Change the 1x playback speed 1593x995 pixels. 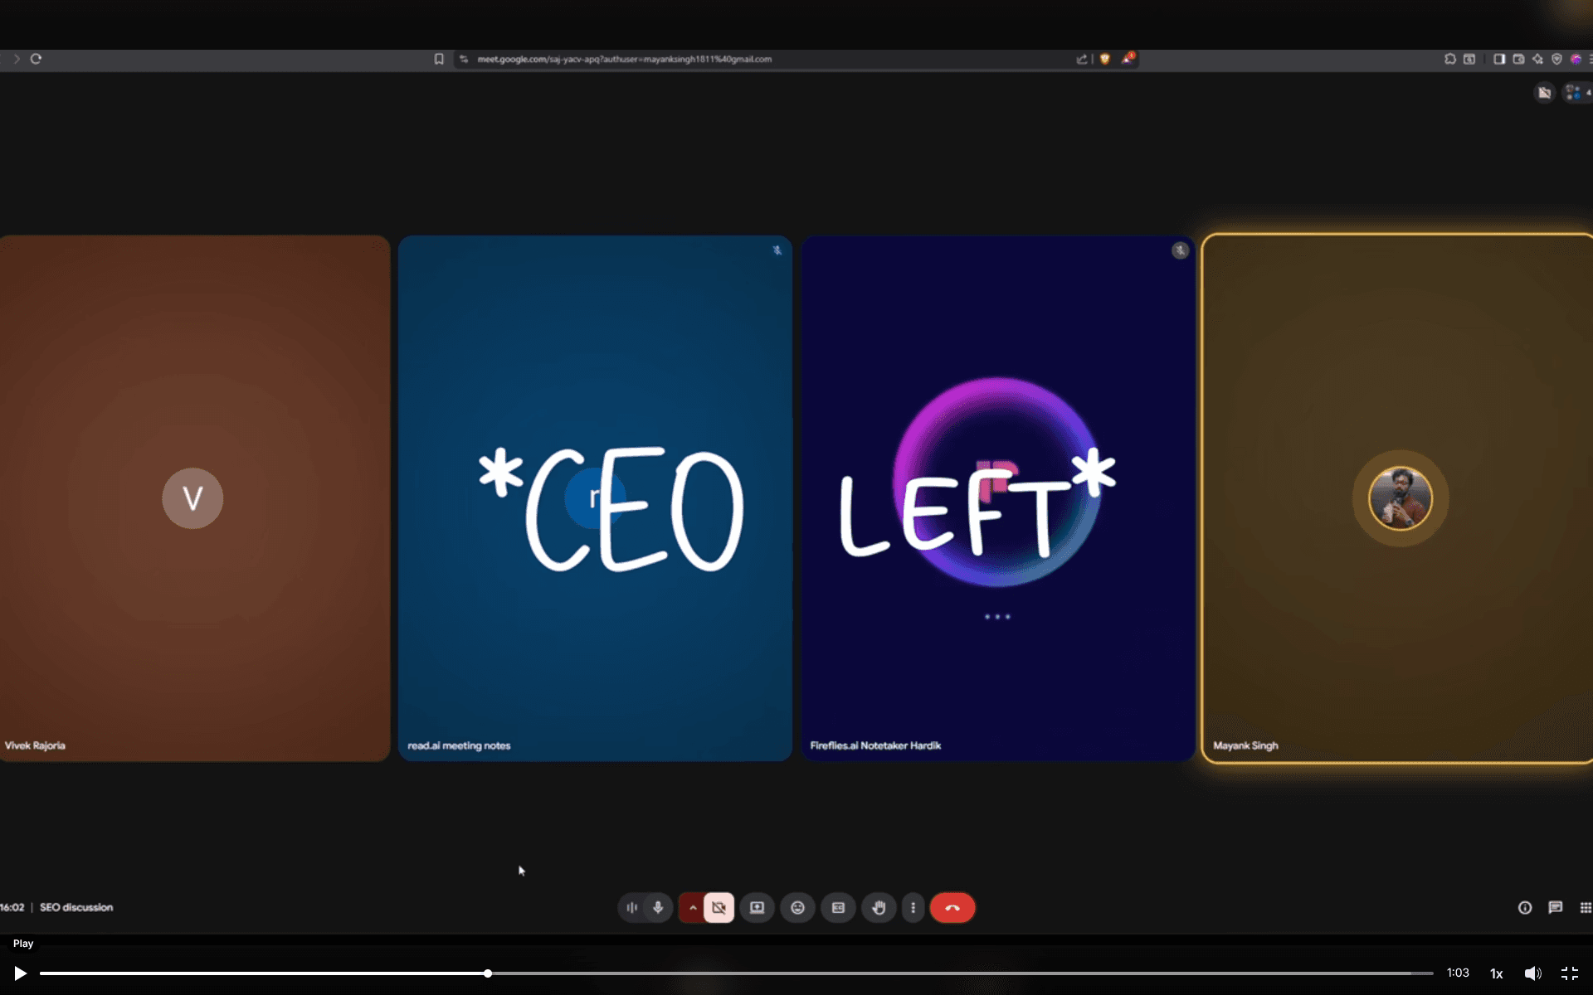tap(1496, 973)
